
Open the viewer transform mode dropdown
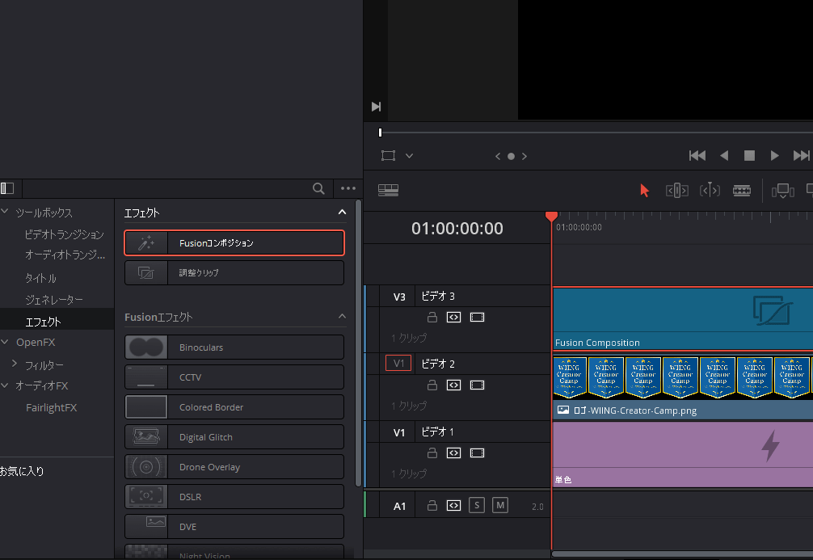pos(409,156)
